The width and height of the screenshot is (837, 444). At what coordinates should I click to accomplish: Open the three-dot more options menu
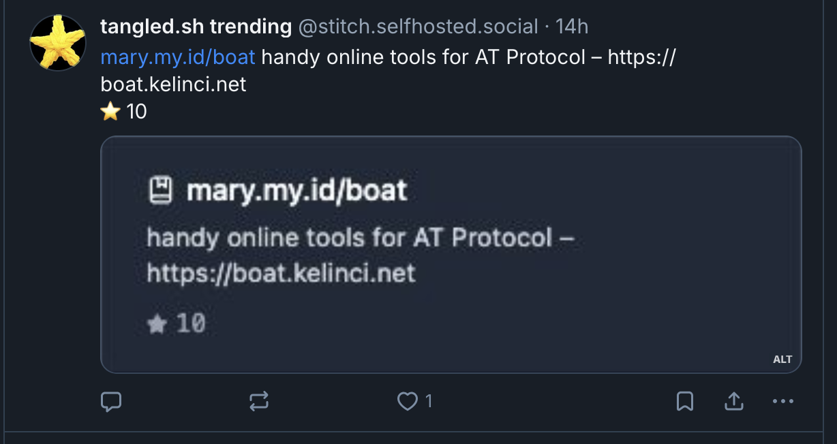[x=783, y=402]
